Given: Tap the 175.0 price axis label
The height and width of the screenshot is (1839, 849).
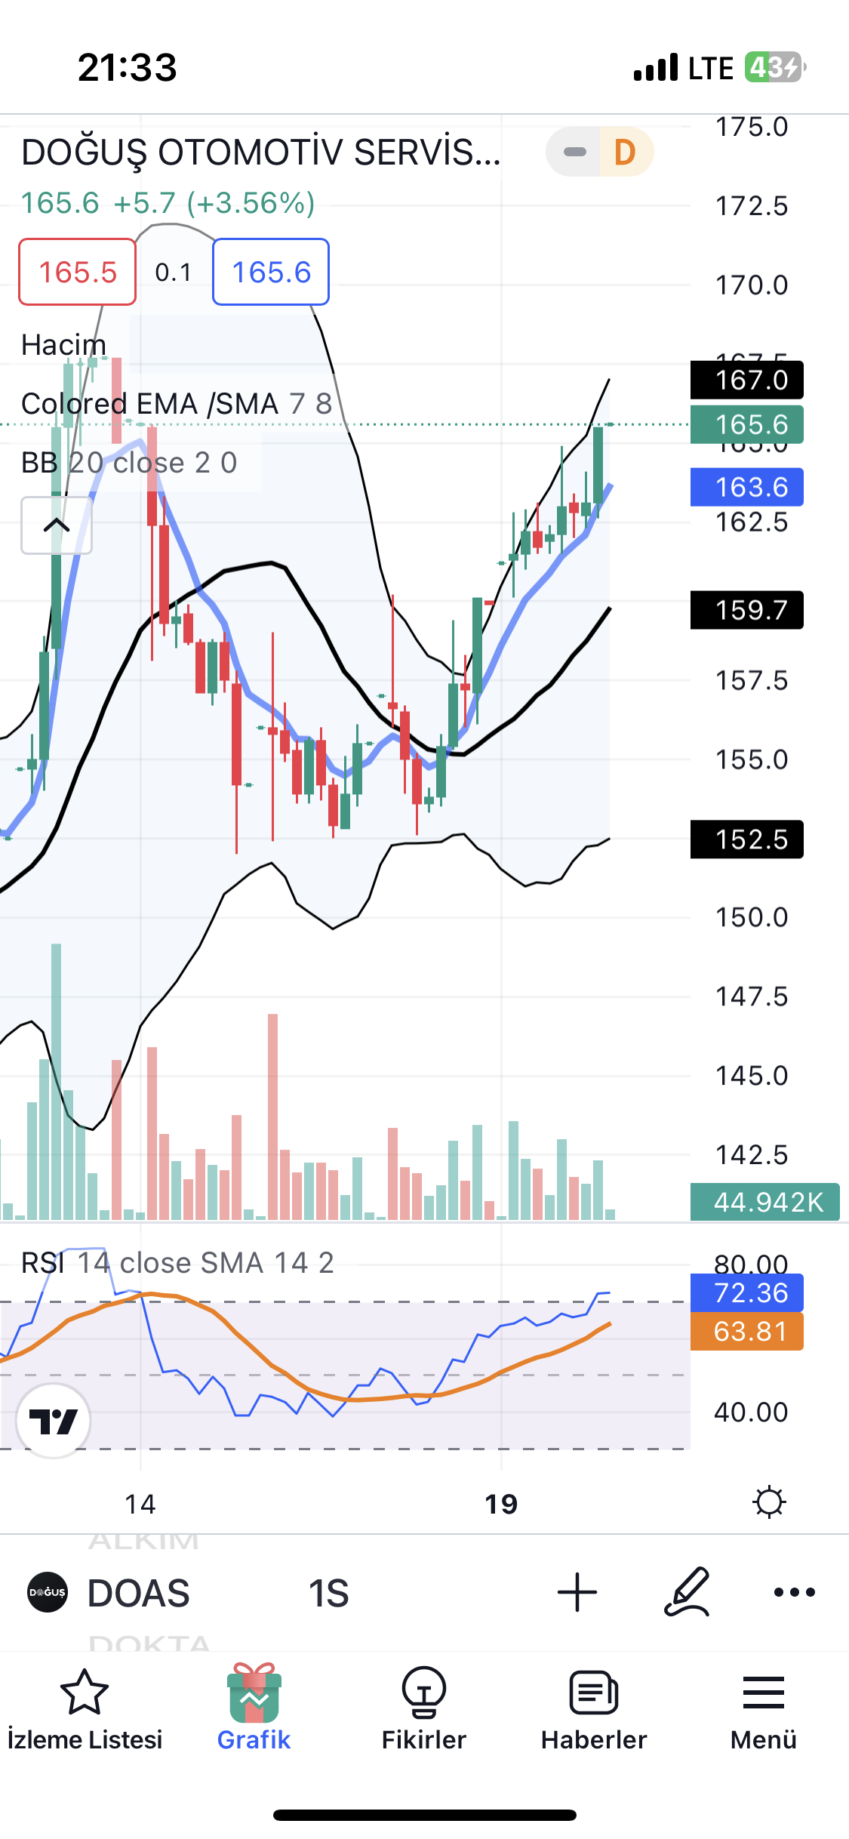Looking at the screenshot, I should tap(752, 127).
